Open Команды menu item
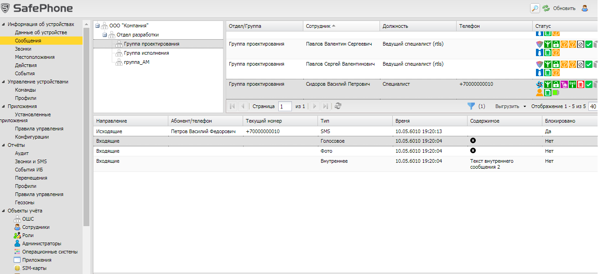598x274 pixels. click(x=25, y=90)
